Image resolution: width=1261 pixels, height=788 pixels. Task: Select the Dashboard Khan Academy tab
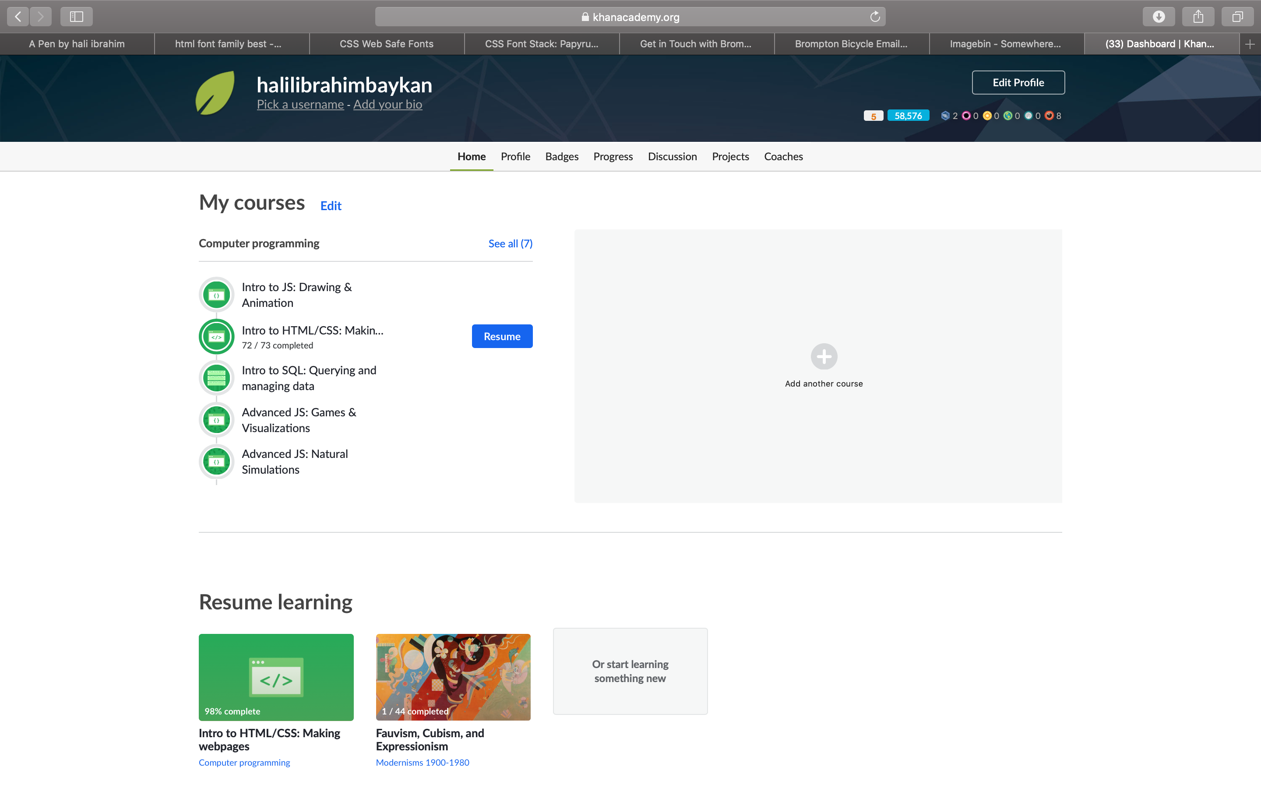tap(1162, 44)
